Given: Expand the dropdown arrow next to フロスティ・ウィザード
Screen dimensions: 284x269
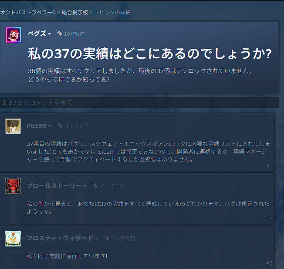Looking at the screenshot, I should point(97,239).
